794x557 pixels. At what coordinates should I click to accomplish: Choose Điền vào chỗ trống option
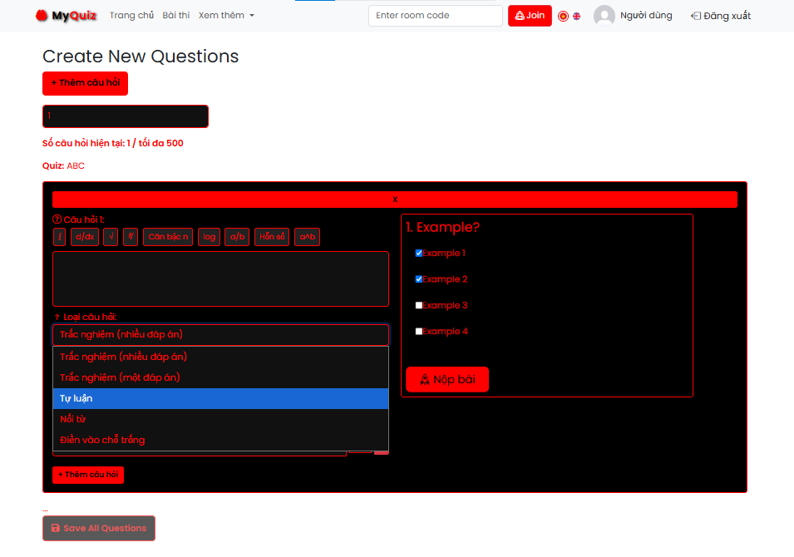[220, 440]
